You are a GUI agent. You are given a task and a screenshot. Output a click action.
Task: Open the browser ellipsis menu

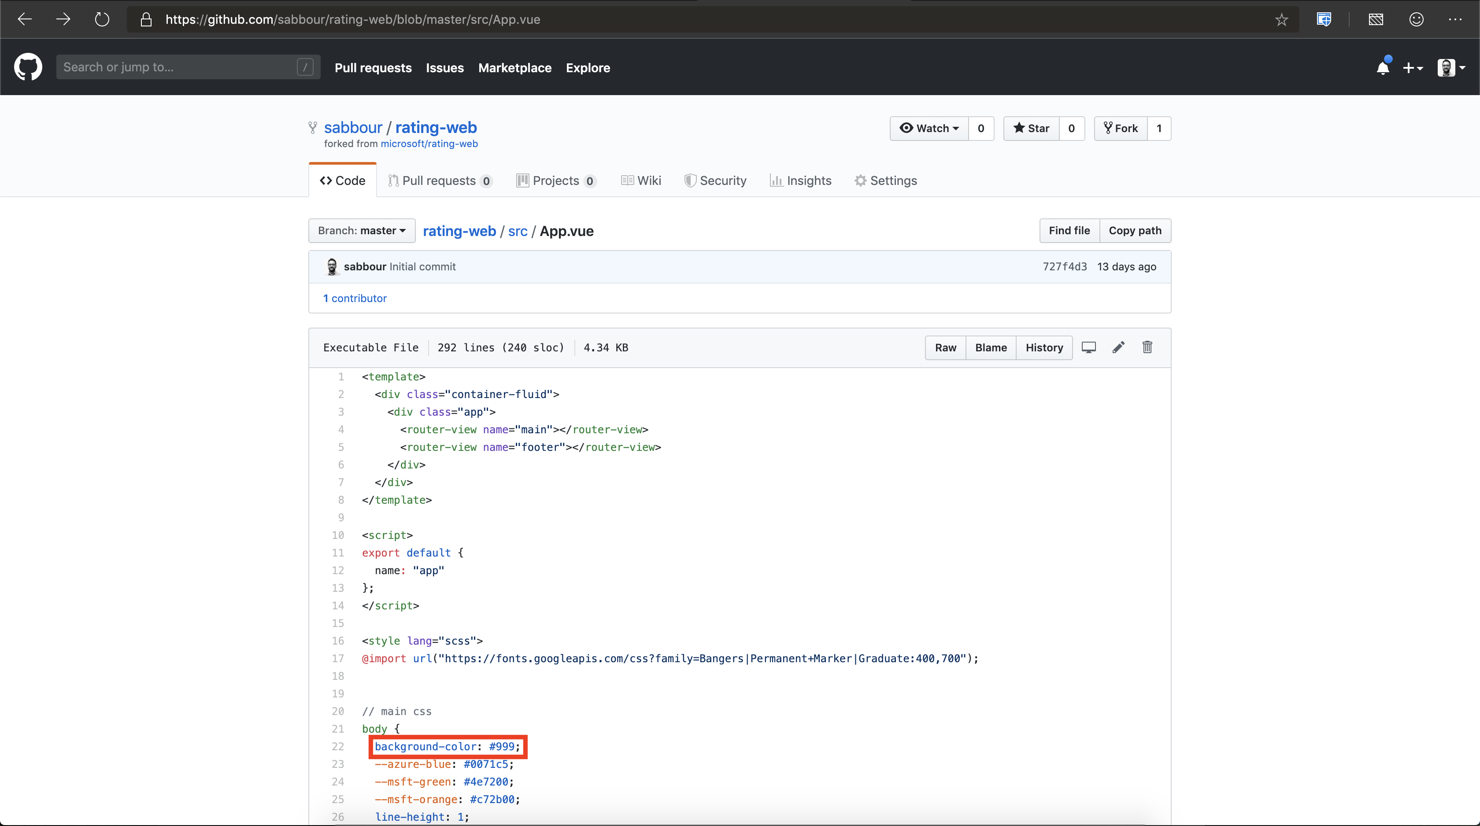1455,19
